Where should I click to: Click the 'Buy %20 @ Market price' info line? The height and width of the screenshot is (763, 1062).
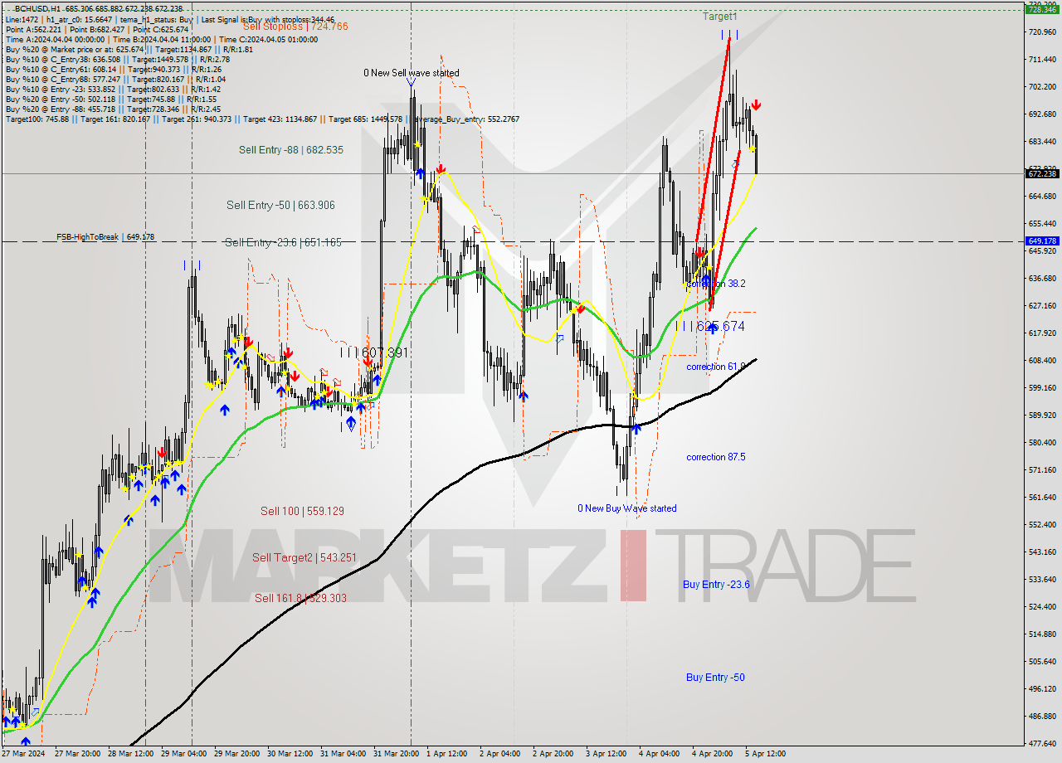pyautogui.click(x=129, y=49)
